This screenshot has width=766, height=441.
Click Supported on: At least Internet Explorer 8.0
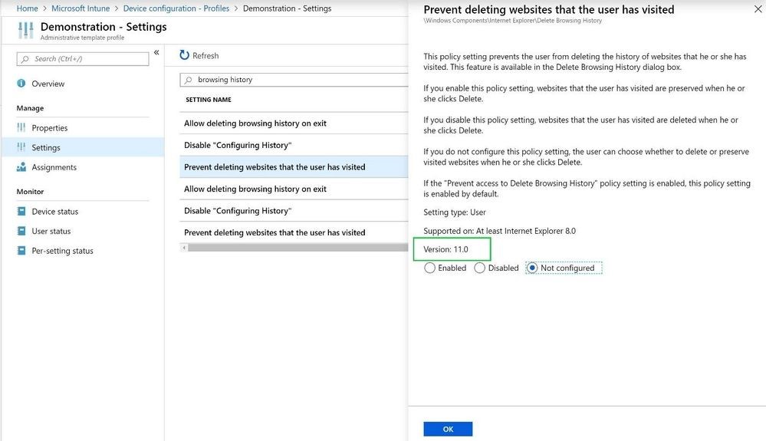point(499,231)
